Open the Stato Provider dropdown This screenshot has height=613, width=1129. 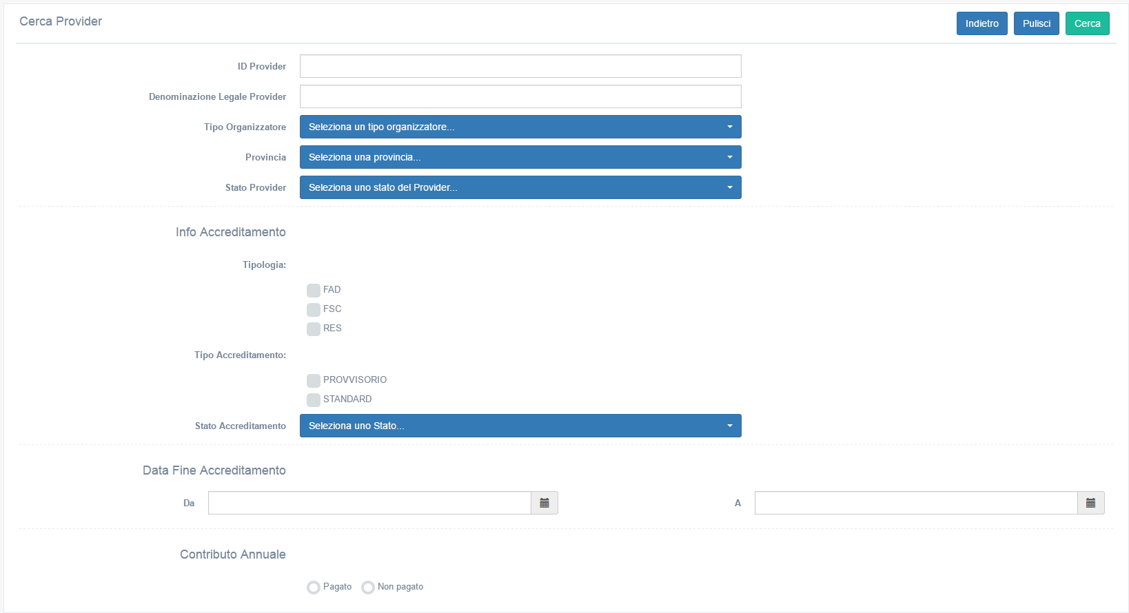click(520, 187)
